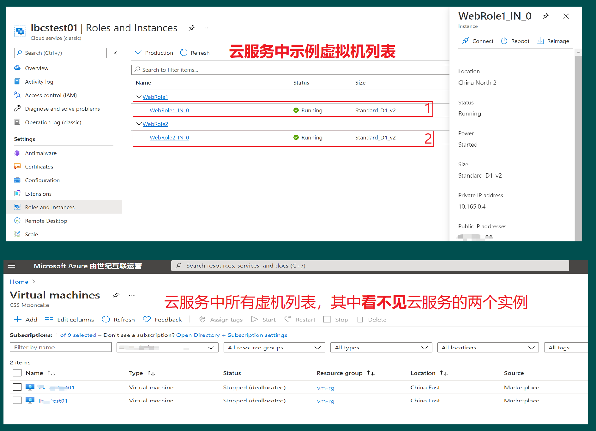Click the Subscription settings link
The width and height of the screenshot is (596, 431).
pyautogui.click(x=257, y=335)
